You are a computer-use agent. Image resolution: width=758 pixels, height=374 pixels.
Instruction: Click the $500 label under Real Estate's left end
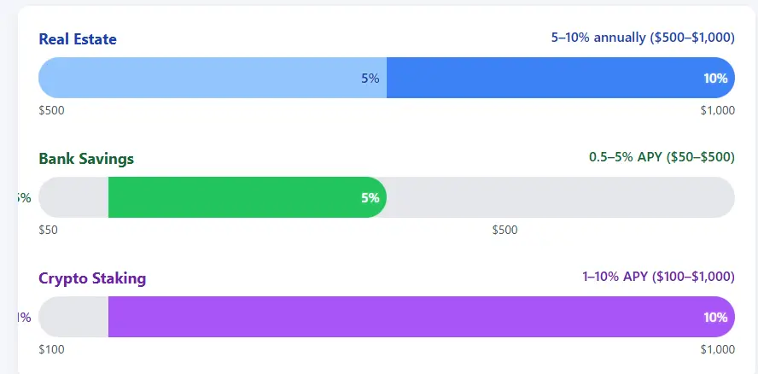point(52,110)
